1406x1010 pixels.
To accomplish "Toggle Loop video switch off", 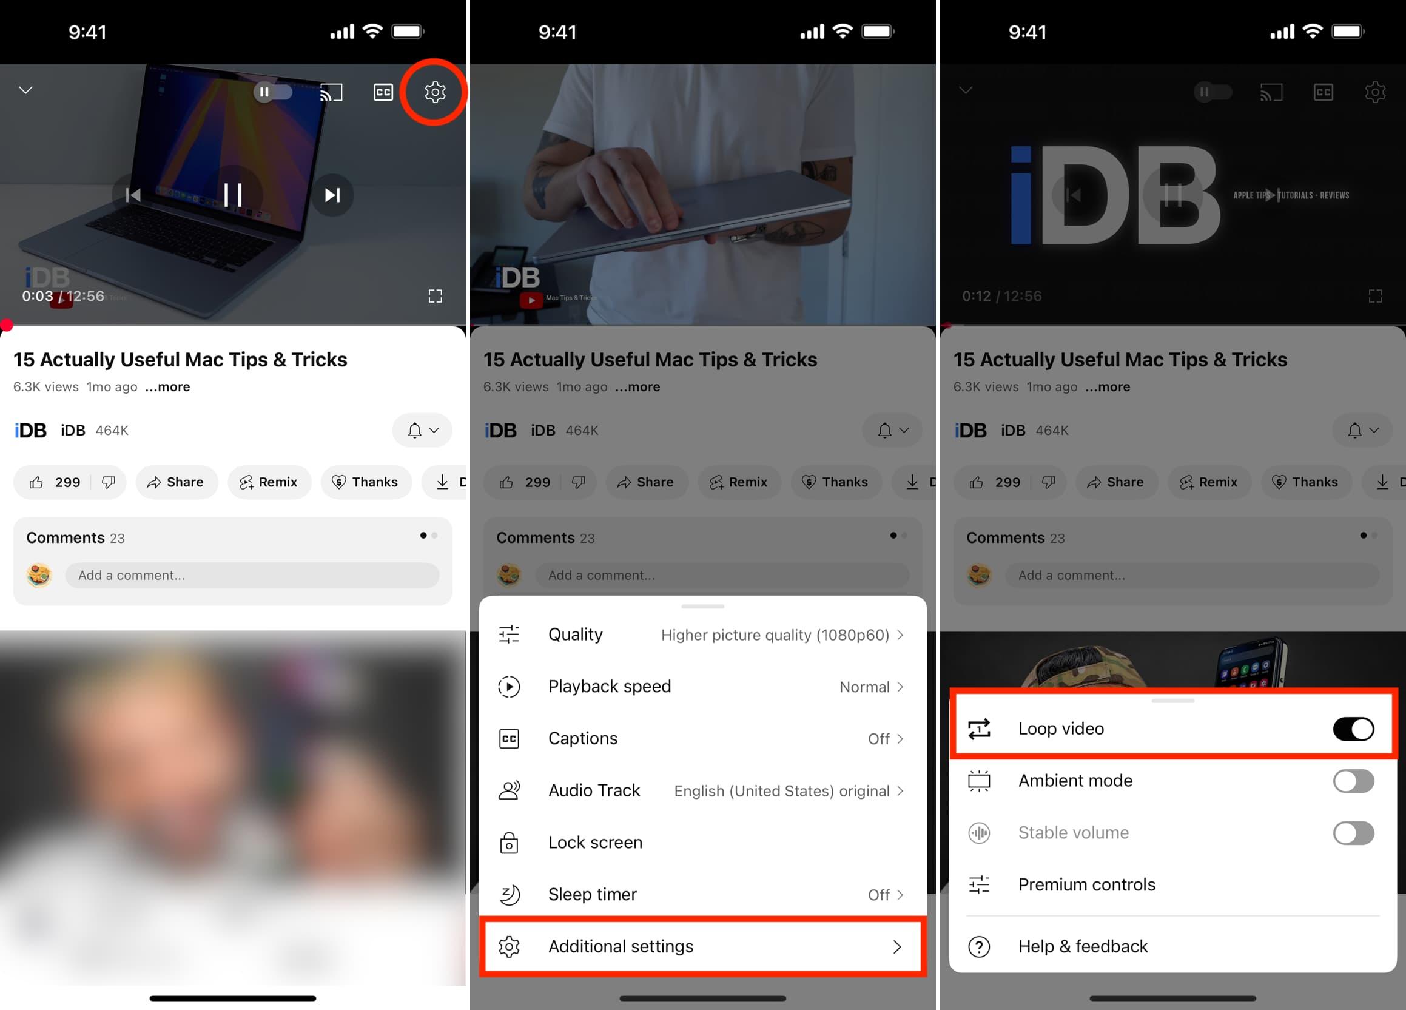I will 1353,729.
